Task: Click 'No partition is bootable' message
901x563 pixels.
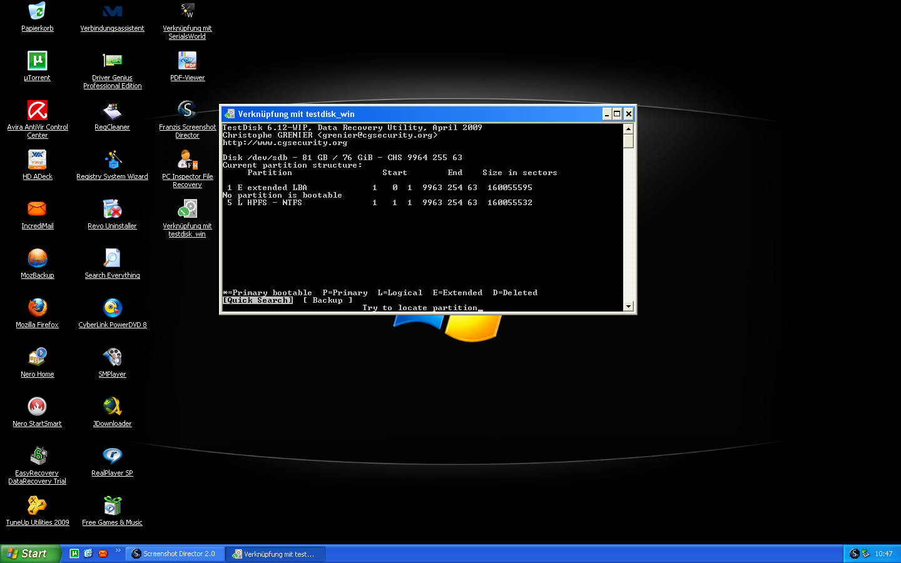Action: [282, 195]
